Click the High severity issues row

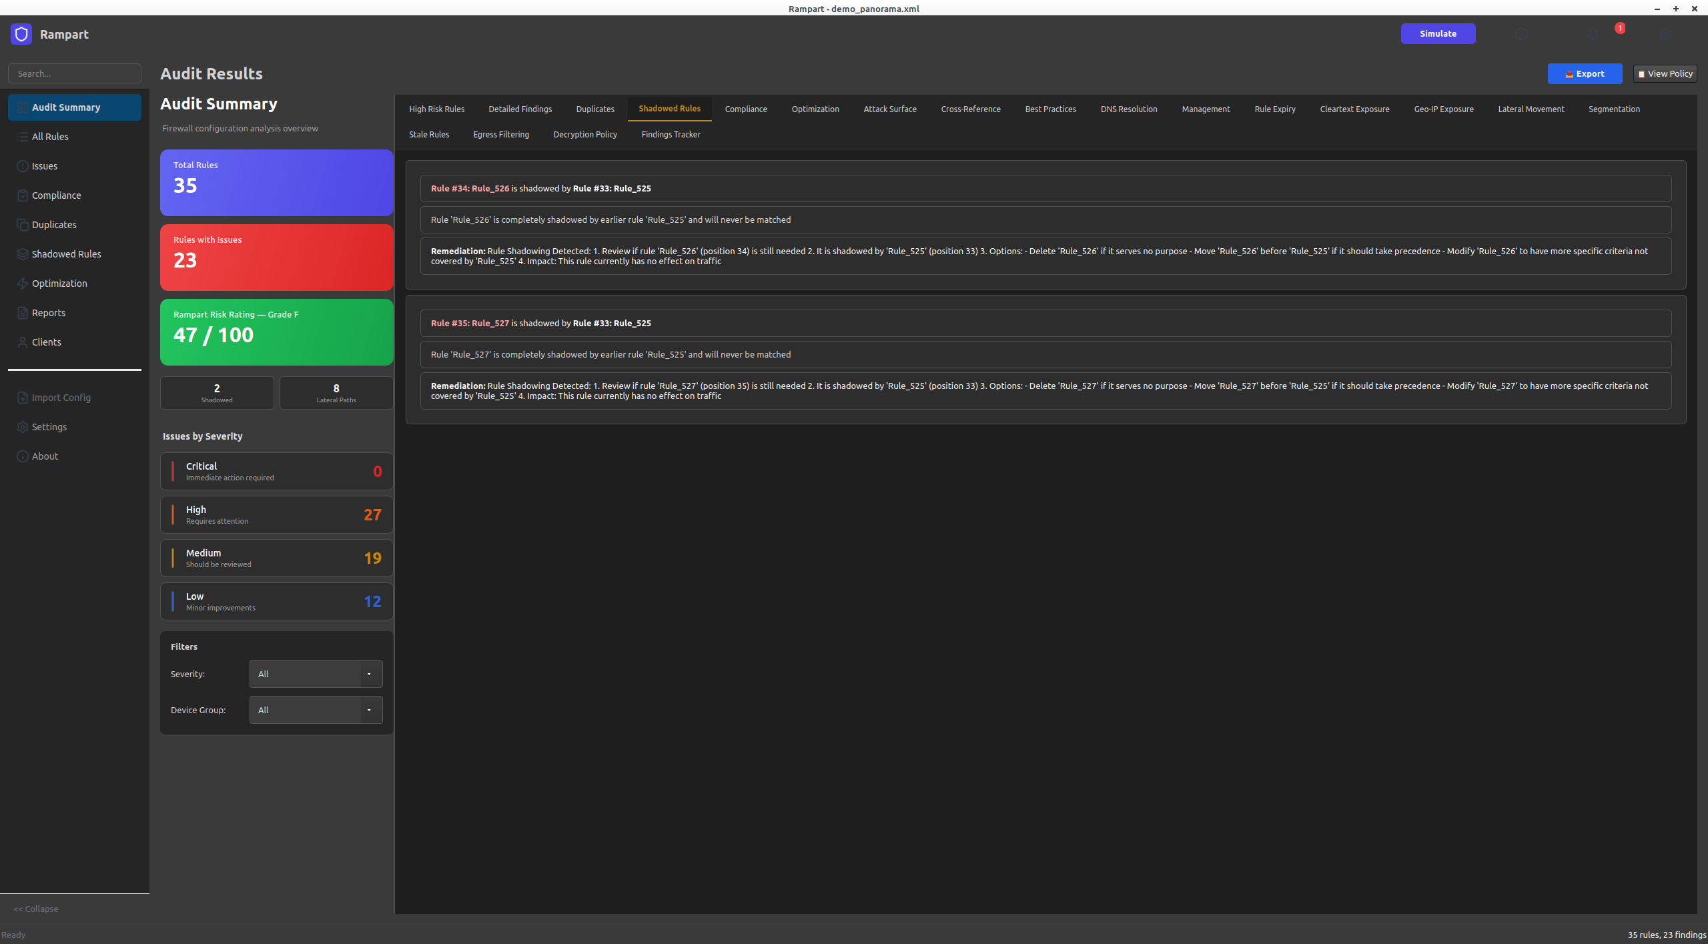[276, 514]
